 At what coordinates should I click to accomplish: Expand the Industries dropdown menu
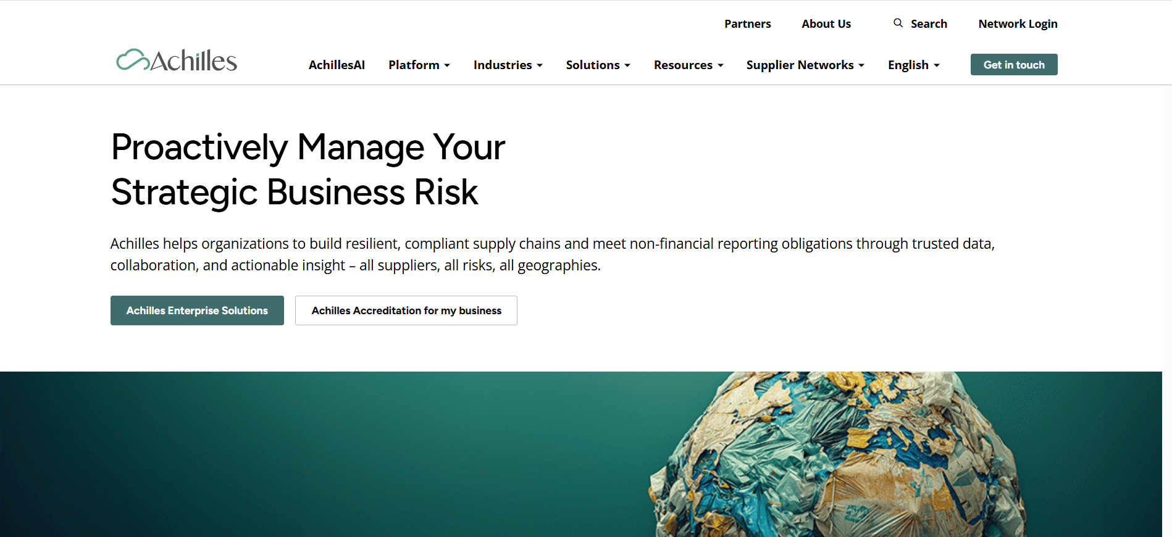[508, 65]
